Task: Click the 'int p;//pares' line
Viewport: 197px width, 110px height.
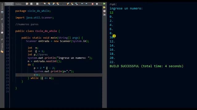Action: 38,55
